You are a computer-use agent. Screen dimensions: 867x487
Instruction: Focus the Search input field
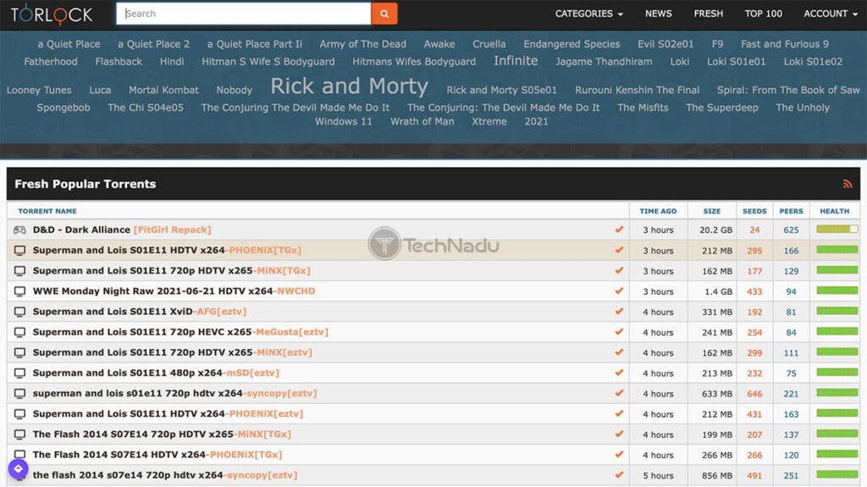click(x=243, y=14)
